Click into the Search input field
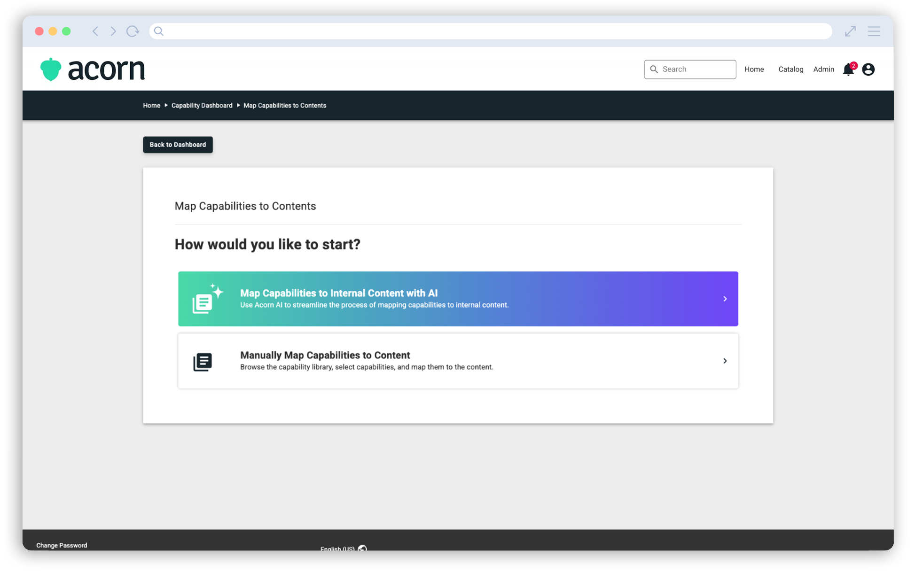The width and height of the screenshot is (915, 579). tap(696, 69)
